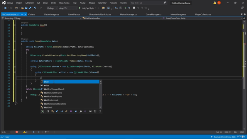The height and width of the screenshot is (139, 247).
Task: Click live share icon at toolbar right
Action: pos(242,8)
